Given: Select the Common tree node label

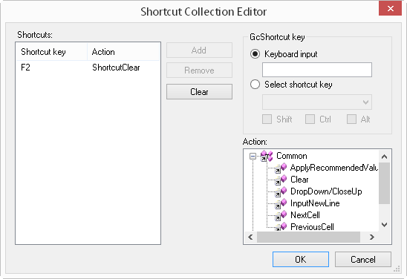Looking at the screenshot, I should (291, 156).
